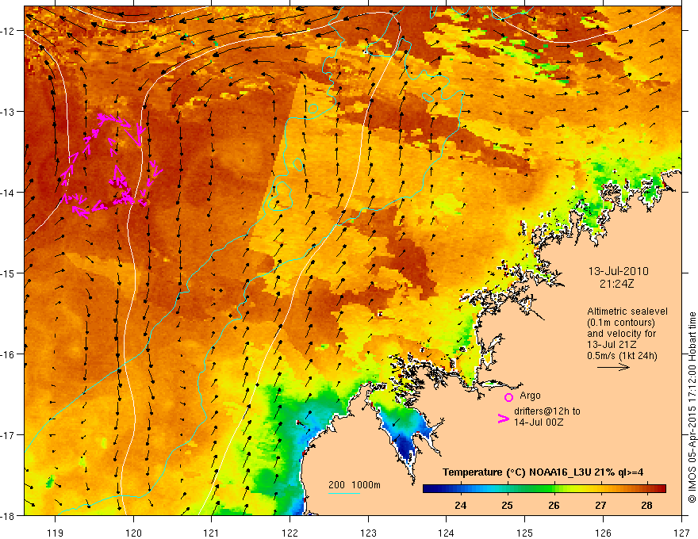Image resolution: width=698 pixels, height=539 pixels.
Task: Click the magenta drifter track cluster on map
Action: pos(111,166)
